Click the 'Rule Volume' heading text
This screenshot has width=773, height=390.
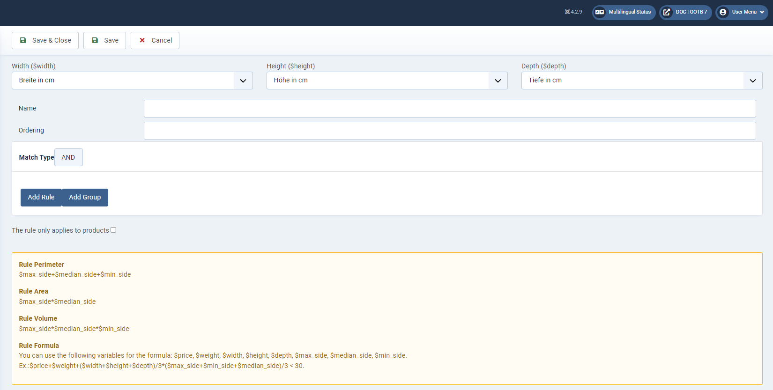coord(38,318)
